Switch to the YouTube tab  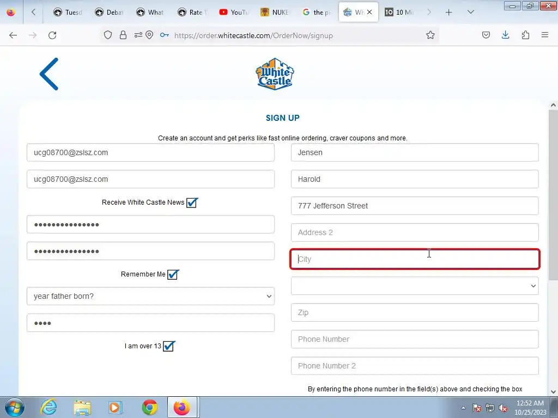[234, 13]
